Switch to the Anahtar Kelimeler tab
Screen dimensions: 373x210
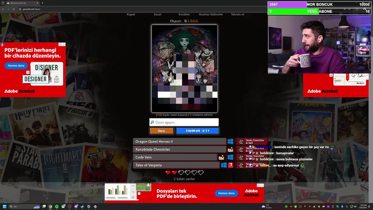click(211, 14)
